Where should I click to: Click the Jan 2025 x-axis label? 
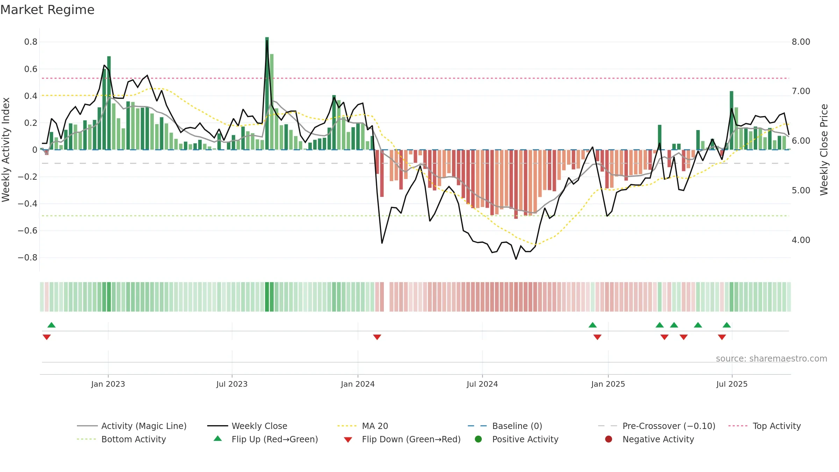[608, 384]
